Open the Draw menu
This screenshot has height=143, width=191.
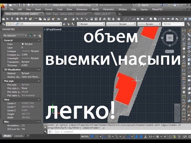point(69,10)
